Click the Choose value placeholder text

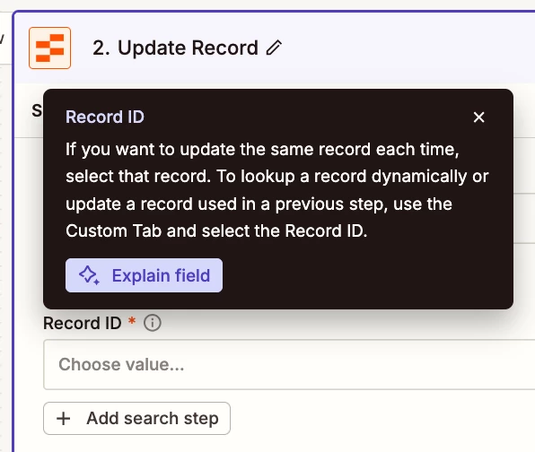click(121, 364)
